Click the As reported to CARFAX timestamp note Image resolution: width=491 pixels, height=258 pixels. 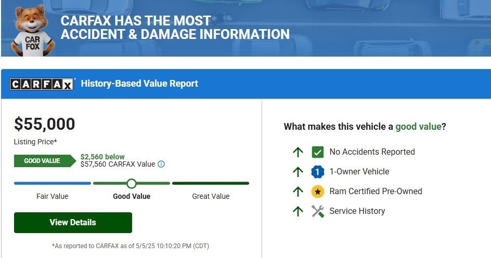tap(130, 246)
